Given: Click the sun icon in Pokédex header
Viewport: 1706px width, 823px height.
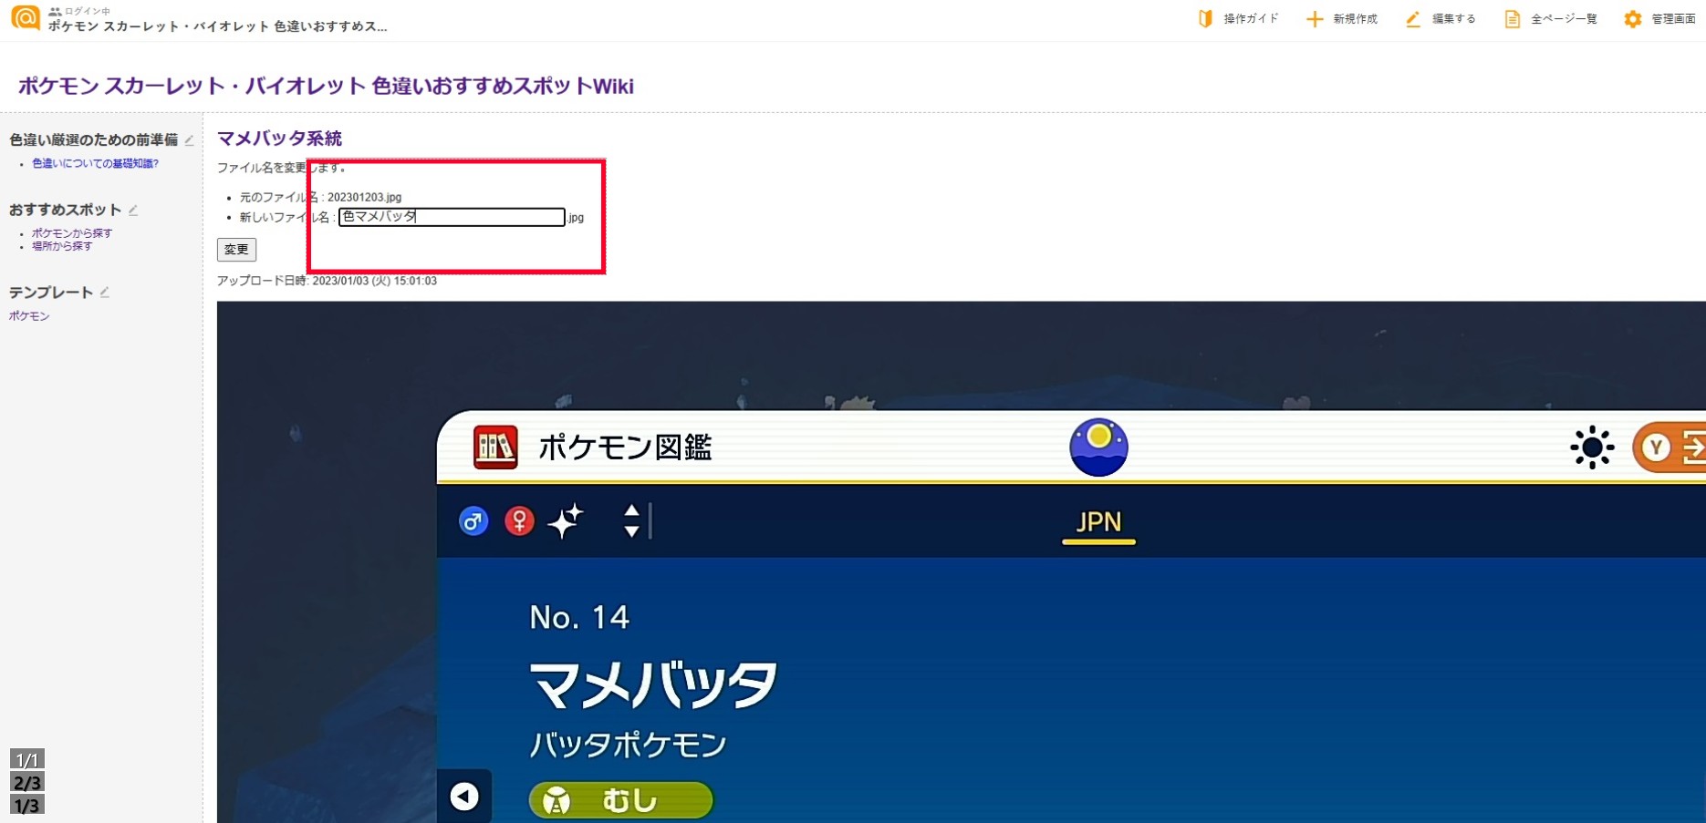Looking at the screenshot, I should 1592,448.
